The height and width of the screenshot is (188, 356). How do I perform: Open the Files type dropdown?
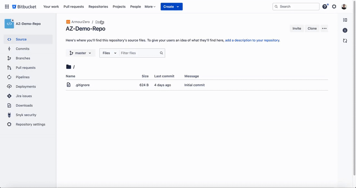click(x=109, y=53)
